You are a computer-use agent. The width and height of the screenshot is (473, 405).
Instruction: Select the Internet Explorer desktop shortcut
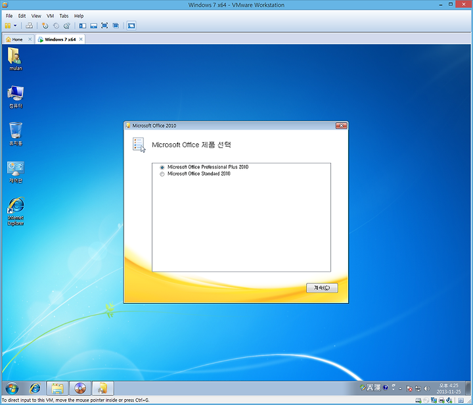coord(16,211)
